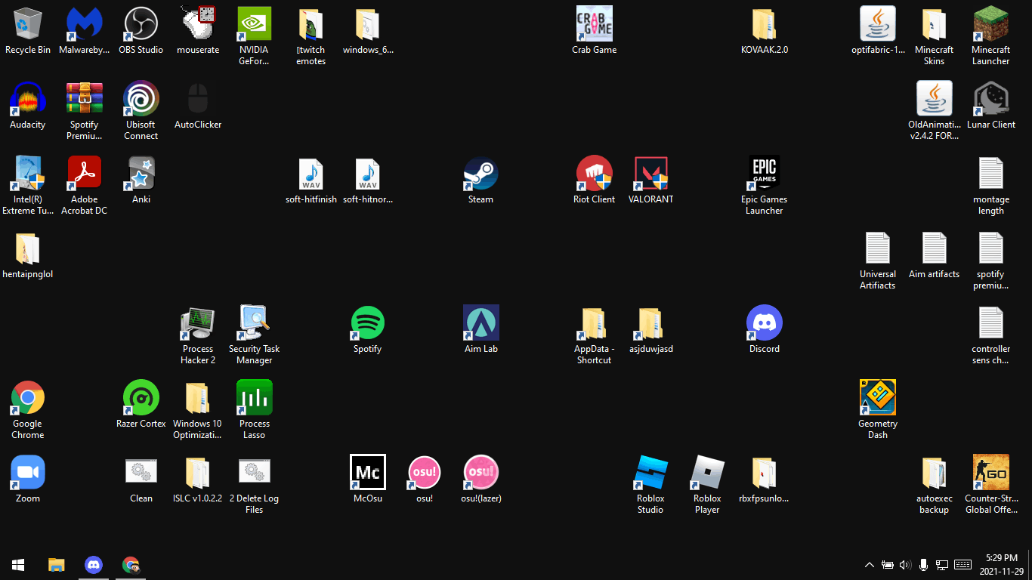
Task: Select the Spotify desktop shortcut
Action: (x=368, y=323)
